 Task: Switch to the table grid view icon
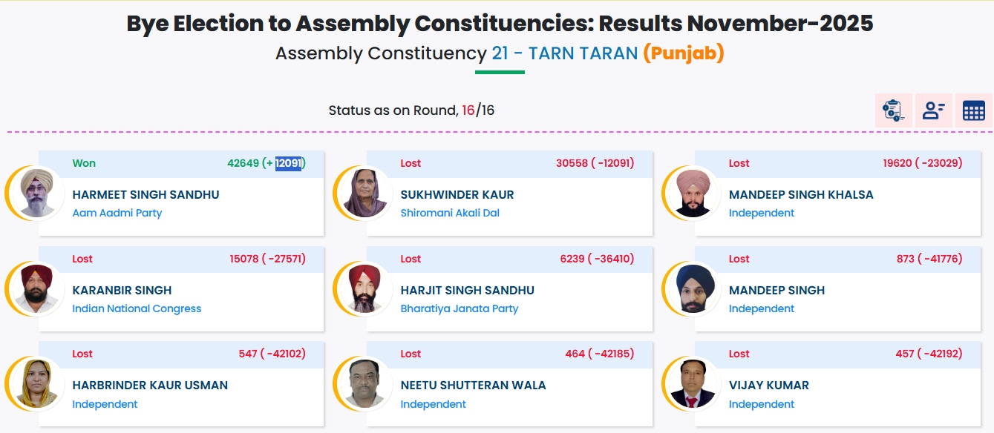[973, 110]
